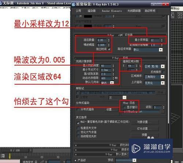Enable the 反向排序 checkbox
Viewport: 183px width, 163px height.
164,72
